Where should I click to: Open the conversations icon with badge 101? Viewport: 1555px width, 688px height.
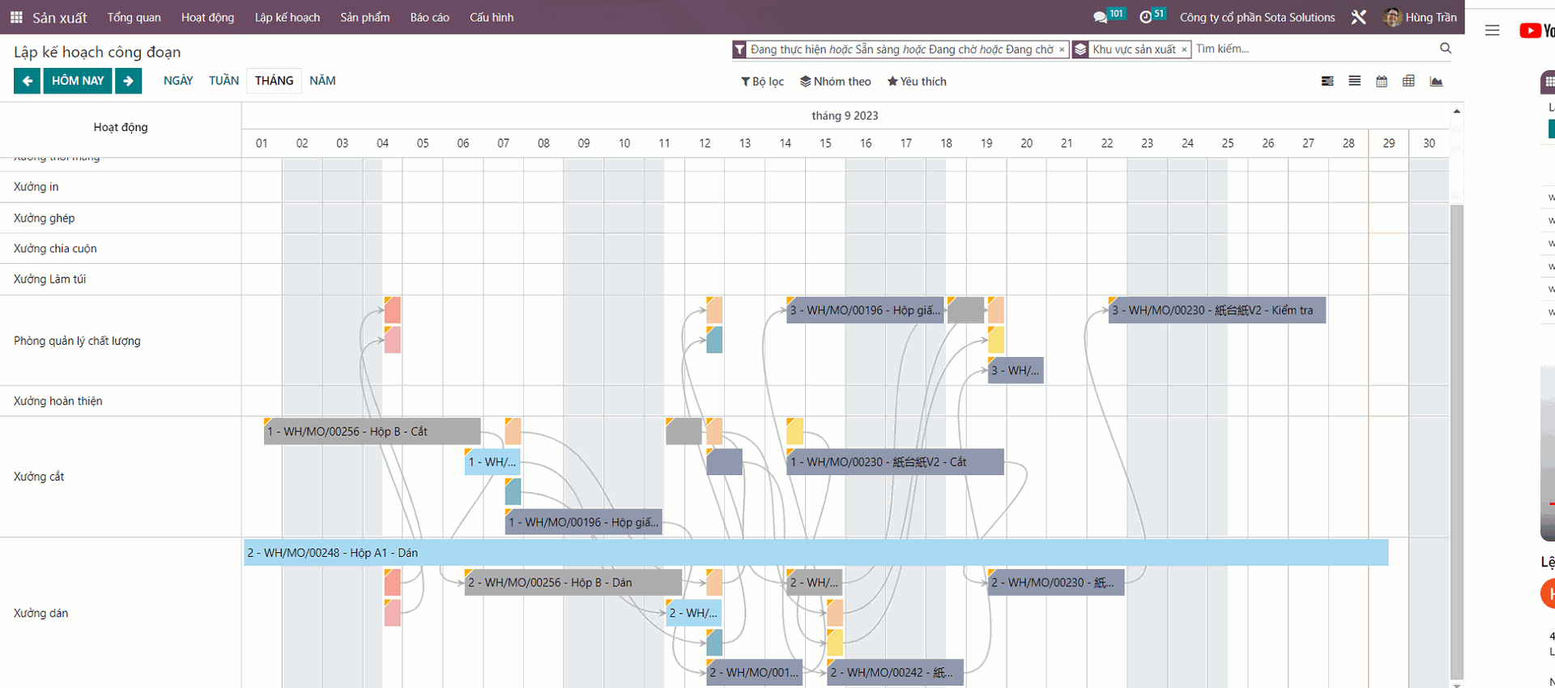1100,17
